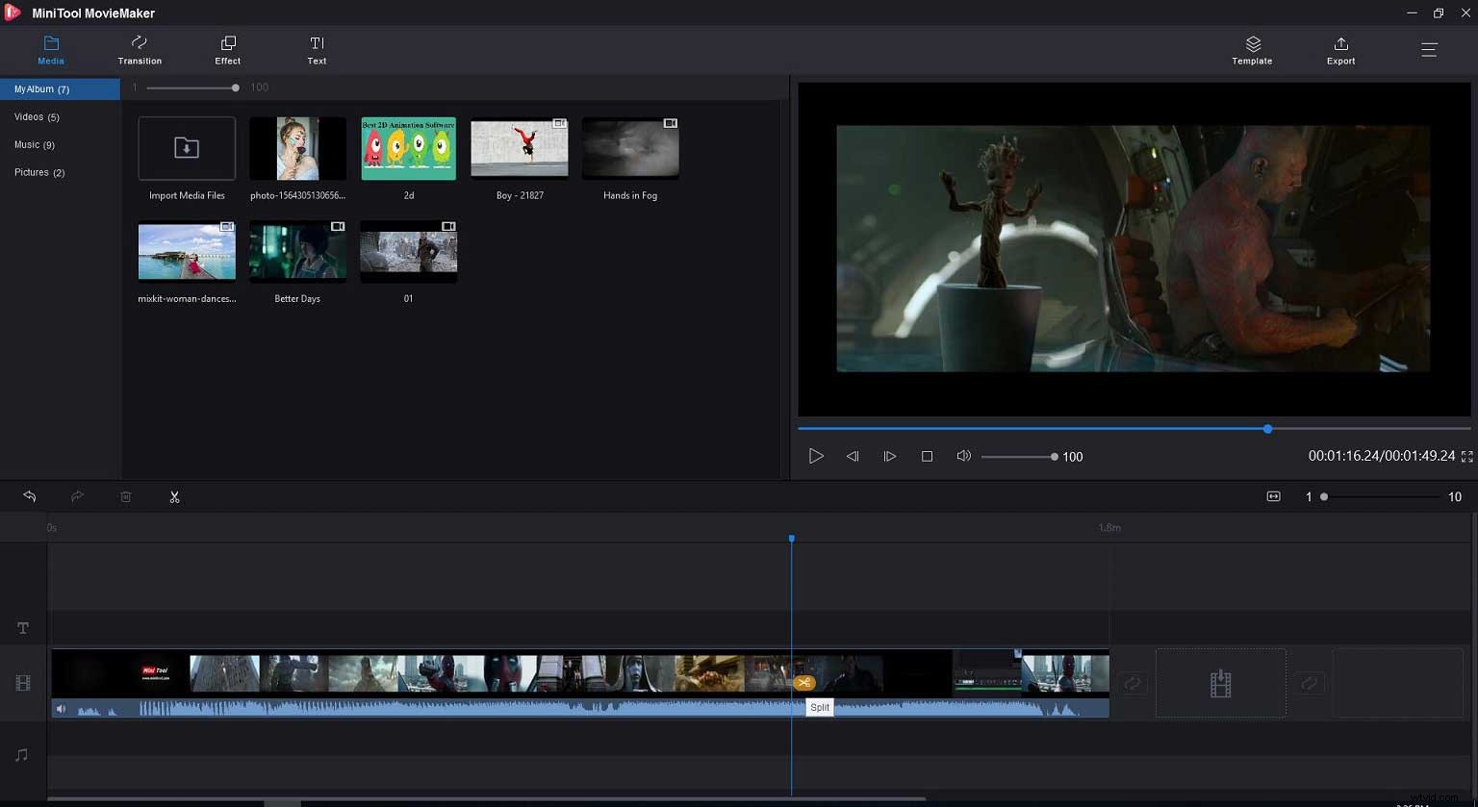
Task: Switch to the Effect tab
Action: 227,50
